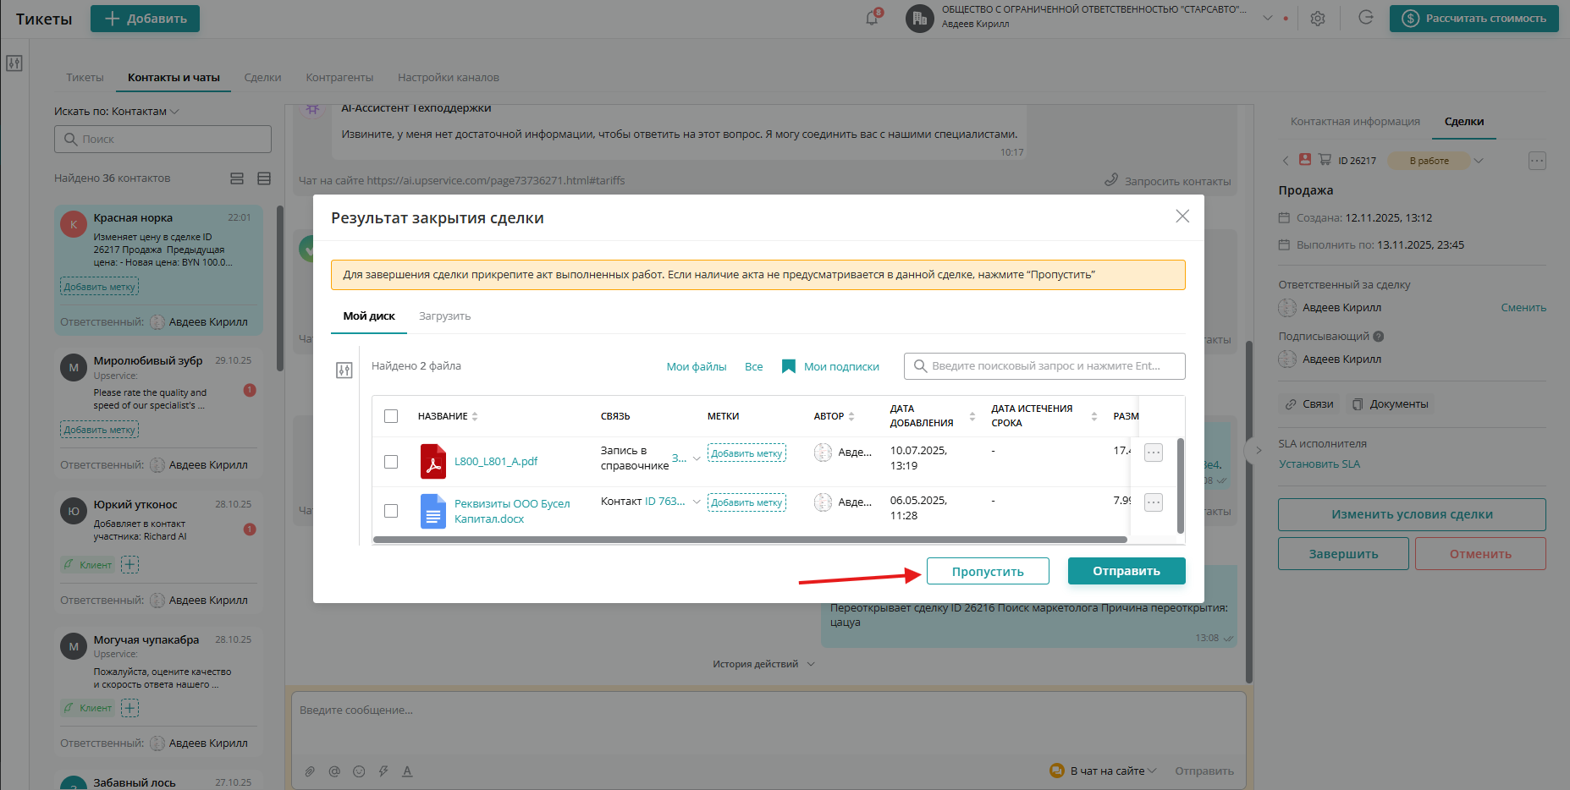Click the contacts Поиск search field
This screenshot has width=1570, height=790.
(x=163, y=140)
